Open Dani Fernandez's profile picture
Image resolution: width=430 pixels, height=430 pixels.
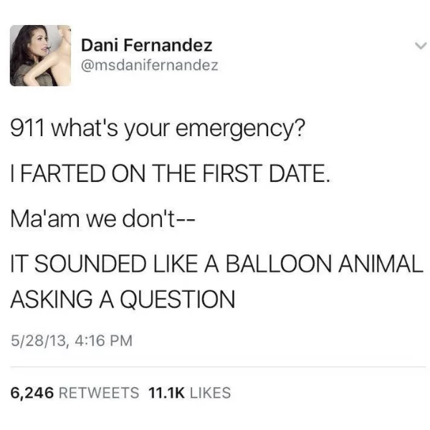click(x=41, y=56)
